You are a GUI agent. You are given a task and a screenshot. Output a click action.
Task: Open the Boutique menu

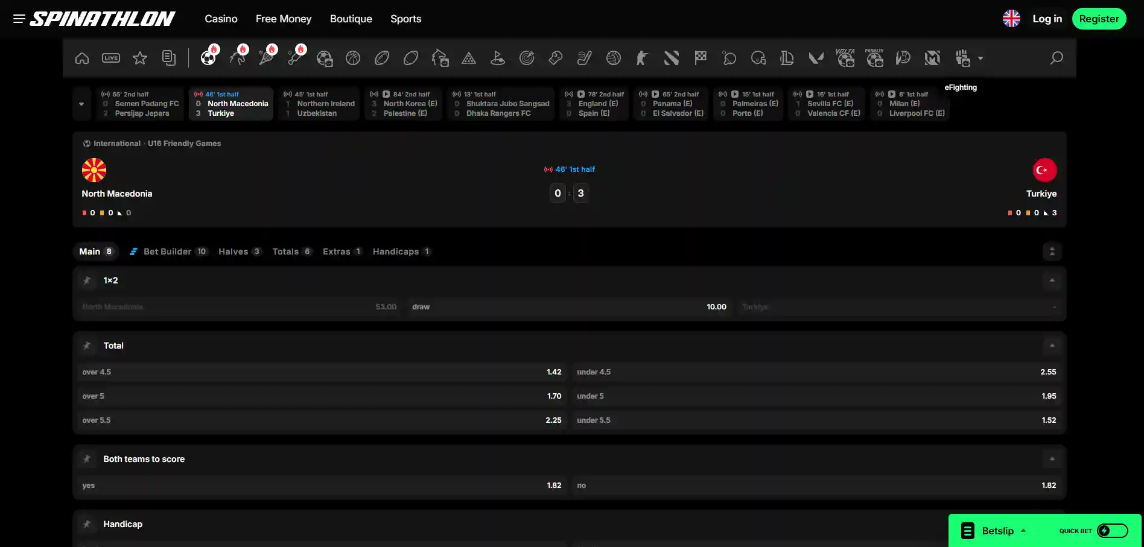pyautogui.click(x=351, y=19)
